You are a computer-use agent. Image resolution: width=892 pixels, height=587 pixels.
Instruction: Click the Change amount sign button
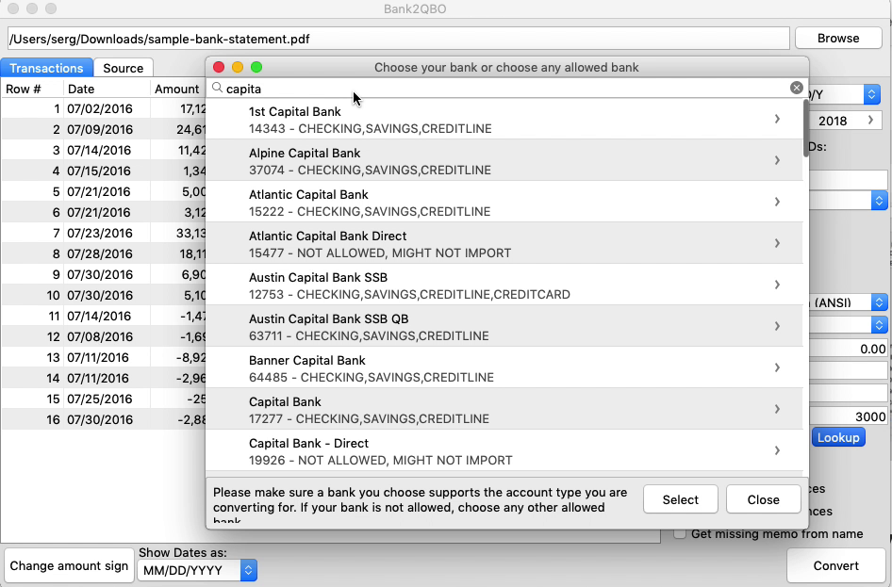[x=69, y=565]
